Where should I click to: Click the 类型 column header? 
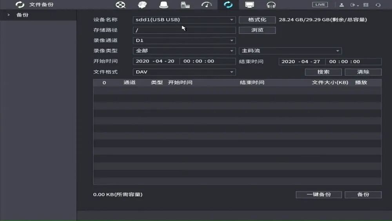(157, 82)
